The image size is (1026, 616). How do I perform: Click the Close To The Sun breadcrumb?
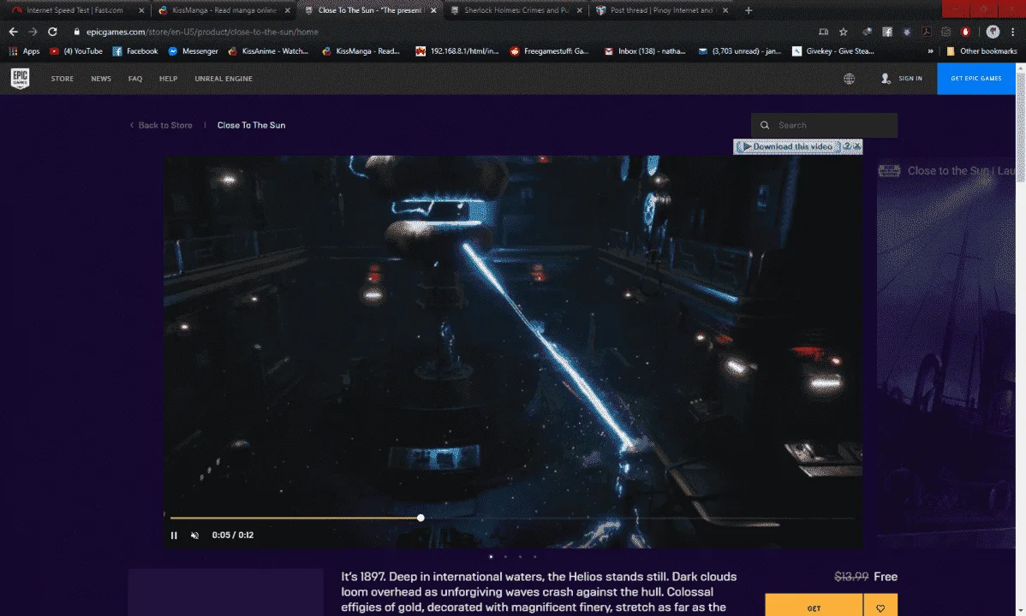click(x=251, y=125)
